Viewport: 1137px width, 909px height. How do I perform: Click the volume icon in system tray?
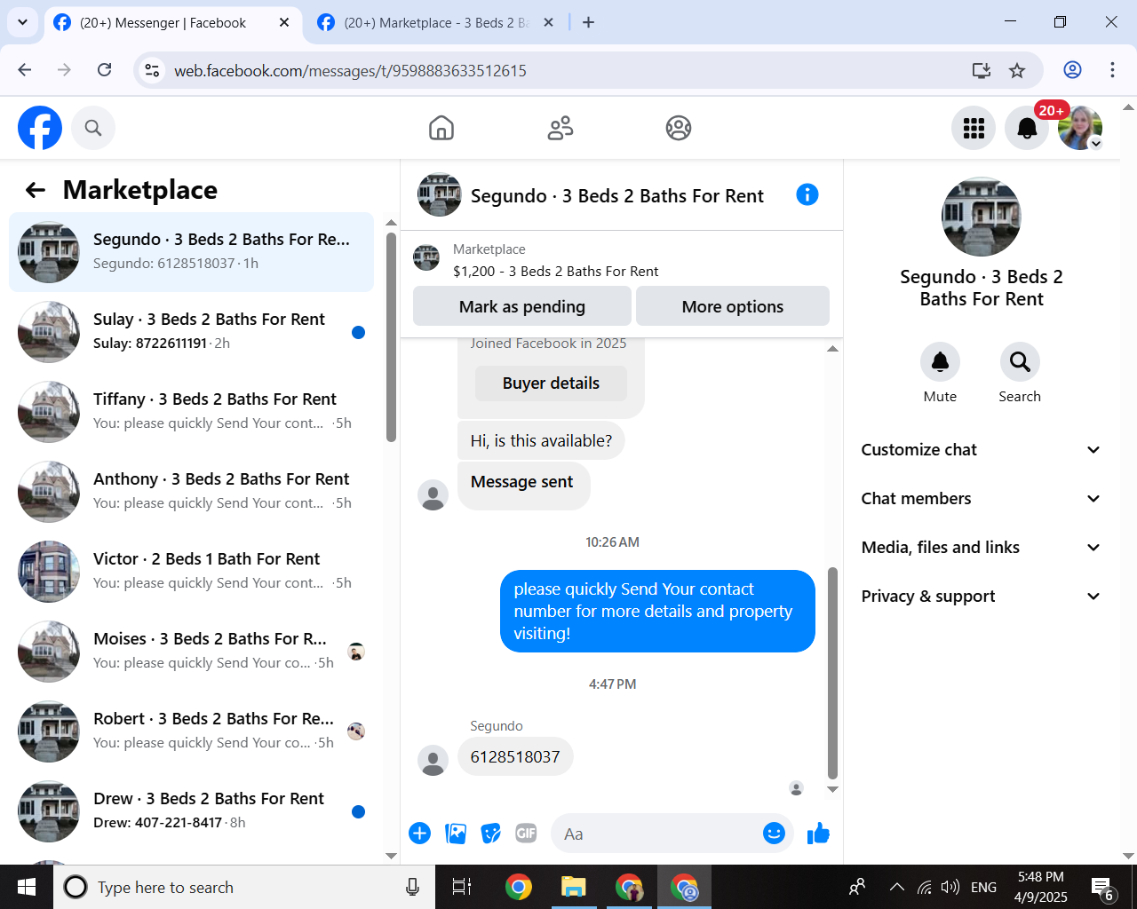tap(950, 887)
